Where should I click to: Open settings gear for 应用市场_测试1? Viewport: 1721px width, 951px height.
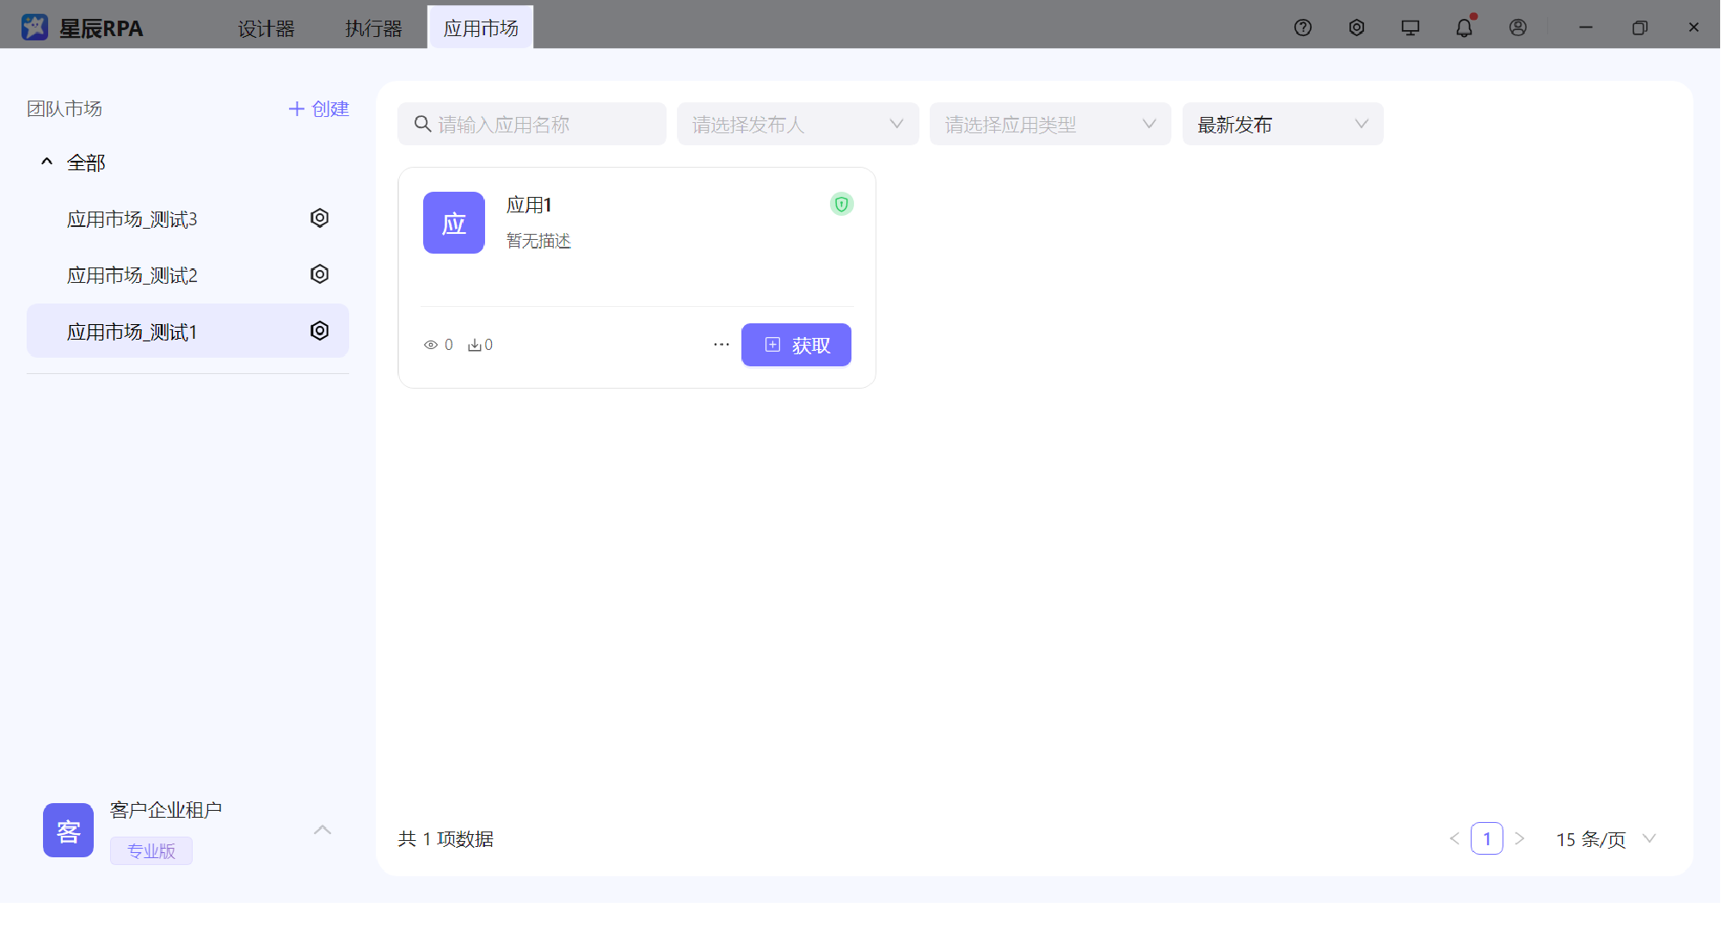[x=319, y=330]
